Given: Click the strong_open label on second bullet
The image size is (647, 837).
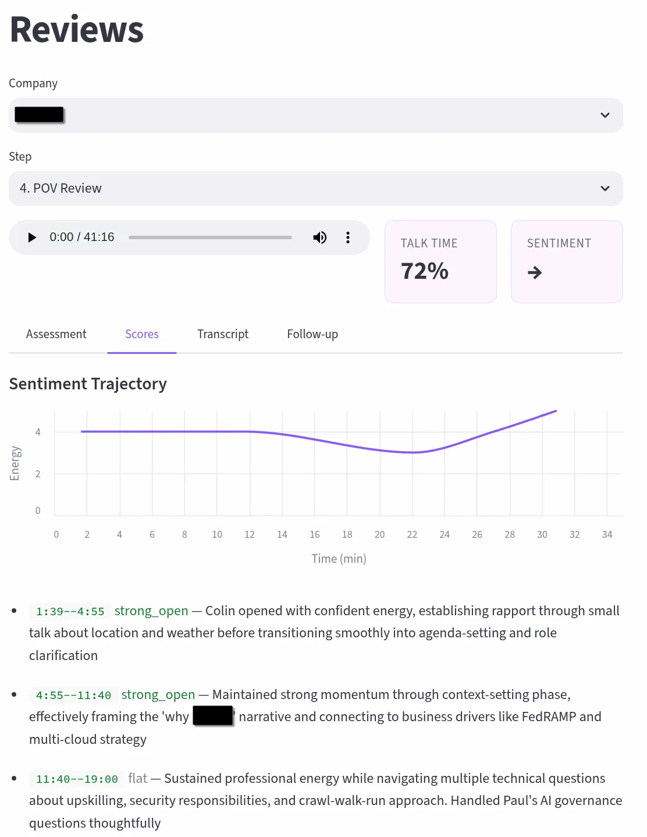Looking at the screenshot, I should point(158,694).
